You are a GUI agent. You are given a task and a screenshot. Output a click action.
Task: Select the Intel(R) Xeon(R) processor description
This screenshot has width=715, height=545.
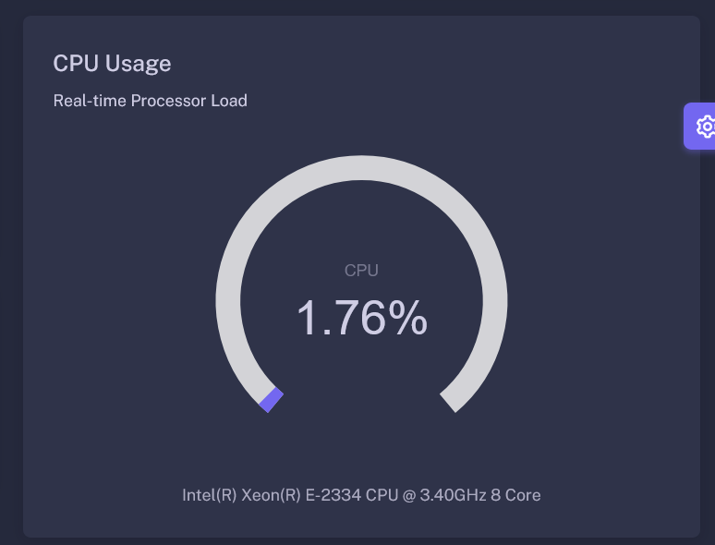click(x=361, y=495)
